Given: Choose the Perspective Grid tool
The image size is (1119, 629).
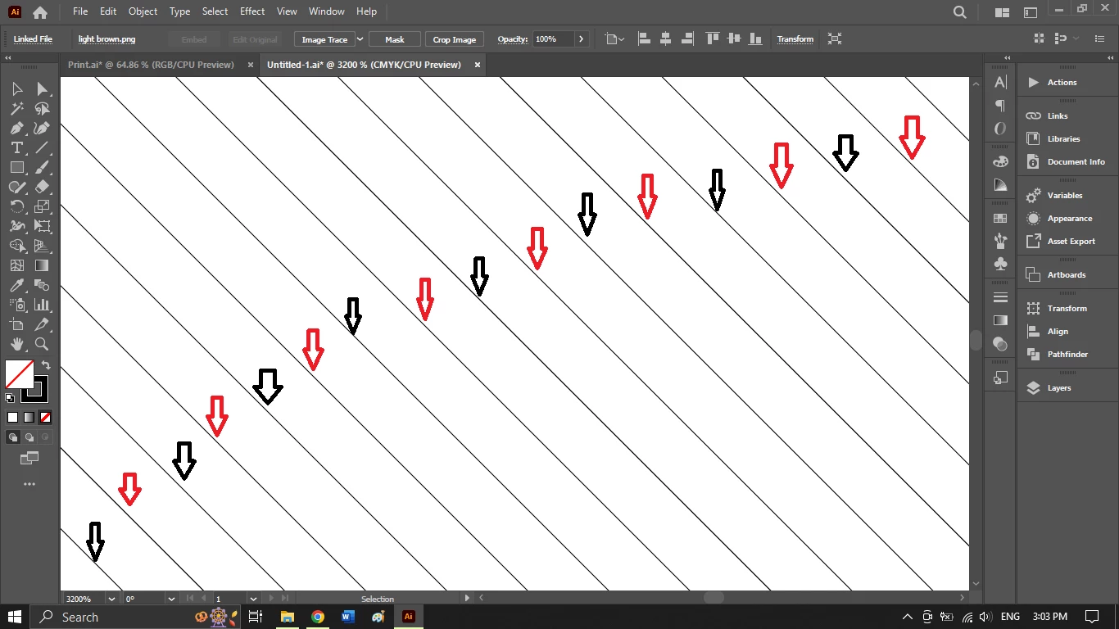Looking at the screenshot, I should click(42, 246).
